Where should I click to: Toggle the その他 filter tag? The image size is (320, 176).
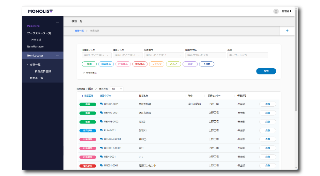point(207,64)
